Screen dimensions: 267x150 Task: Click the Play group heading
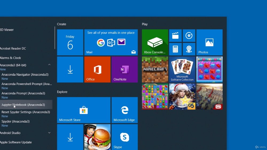pos(145,24)
